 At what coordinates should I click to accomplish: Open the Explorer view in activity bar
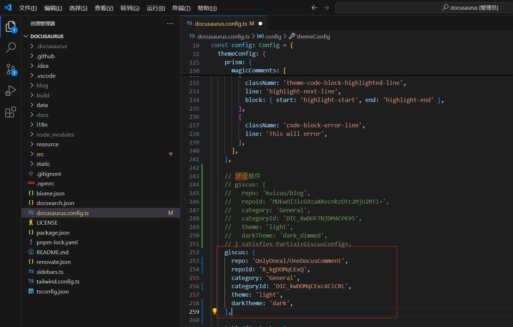tap(11, 26)
